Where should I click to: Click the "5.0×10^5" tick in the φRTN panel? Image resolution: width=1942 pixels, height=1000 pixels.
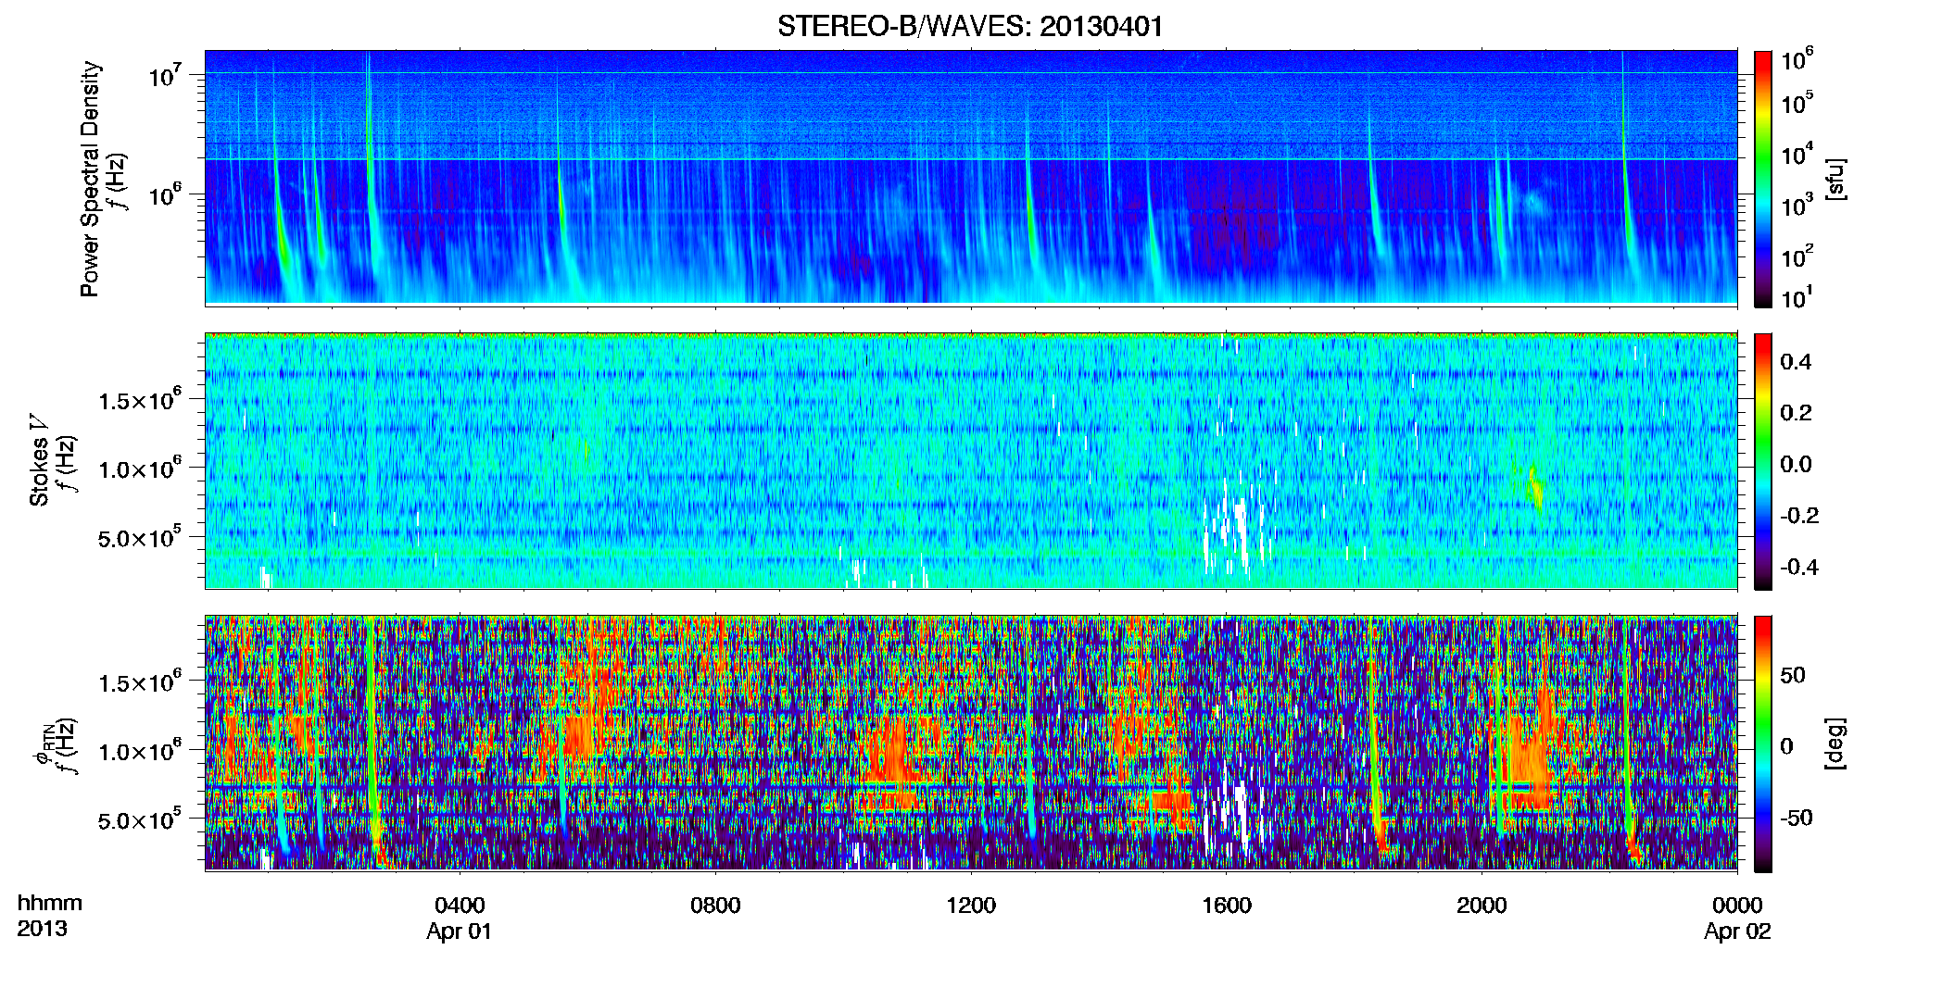(x=141, y=819)
